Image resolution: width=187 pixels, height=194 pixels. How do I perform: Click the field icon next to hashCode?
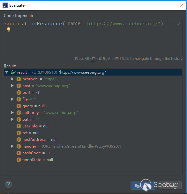click(19, 153)
